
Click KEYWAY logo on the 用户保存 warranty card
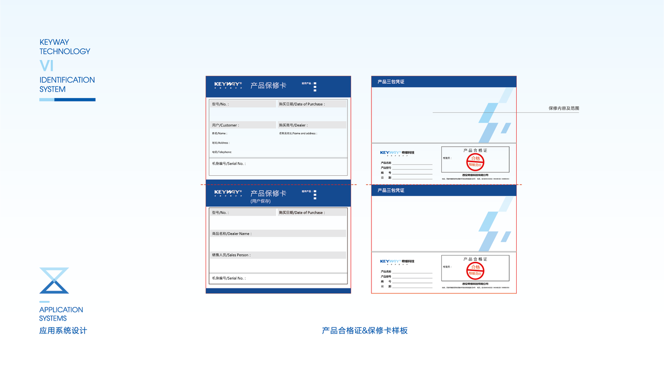tap(228, 193)
